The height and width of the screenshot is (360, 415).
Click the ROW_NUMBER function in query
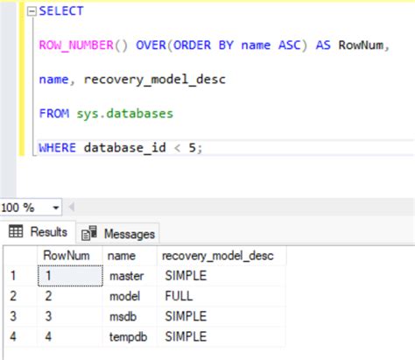click(76, 46)
